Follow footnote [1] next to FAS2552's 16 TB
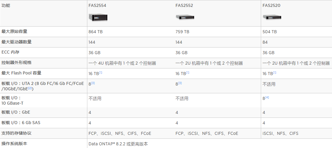This screenshot has width=332, height=148. (x=188, y=73)
